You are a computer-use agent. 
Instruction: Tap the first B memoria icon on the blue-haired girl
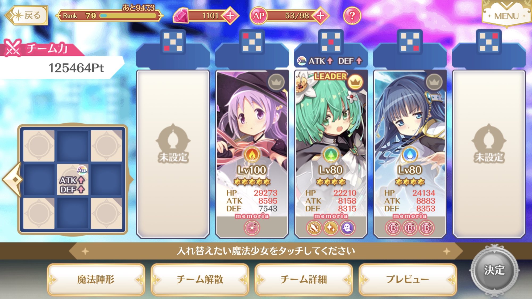(393, 228)
